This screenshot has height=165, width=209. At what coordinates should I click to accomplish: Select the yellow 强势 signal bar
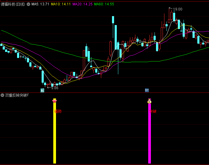click(x=55, y=131)
